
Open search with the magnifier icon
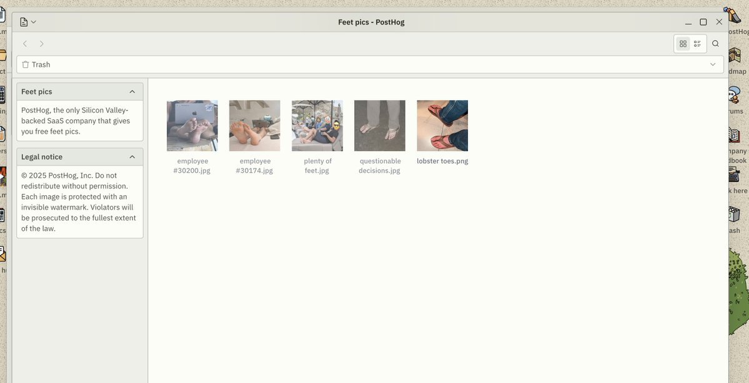715,44
